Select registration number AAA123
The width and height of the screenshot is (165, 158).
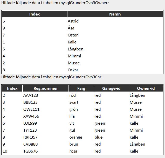click(x=31, y=95)
